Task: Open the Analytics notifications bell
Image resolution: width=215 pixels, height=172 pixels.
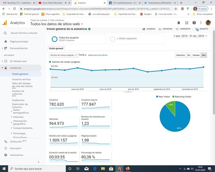Action: (x=179, y=23)
